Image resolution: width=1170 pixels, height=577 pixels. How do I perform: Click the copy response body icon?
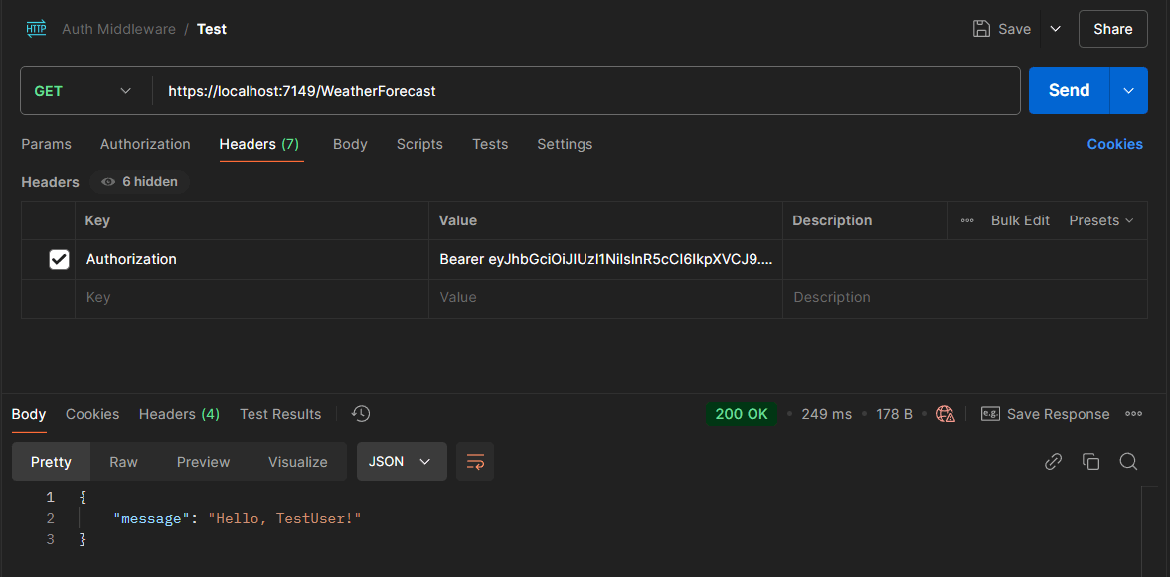click(1090, 462)
